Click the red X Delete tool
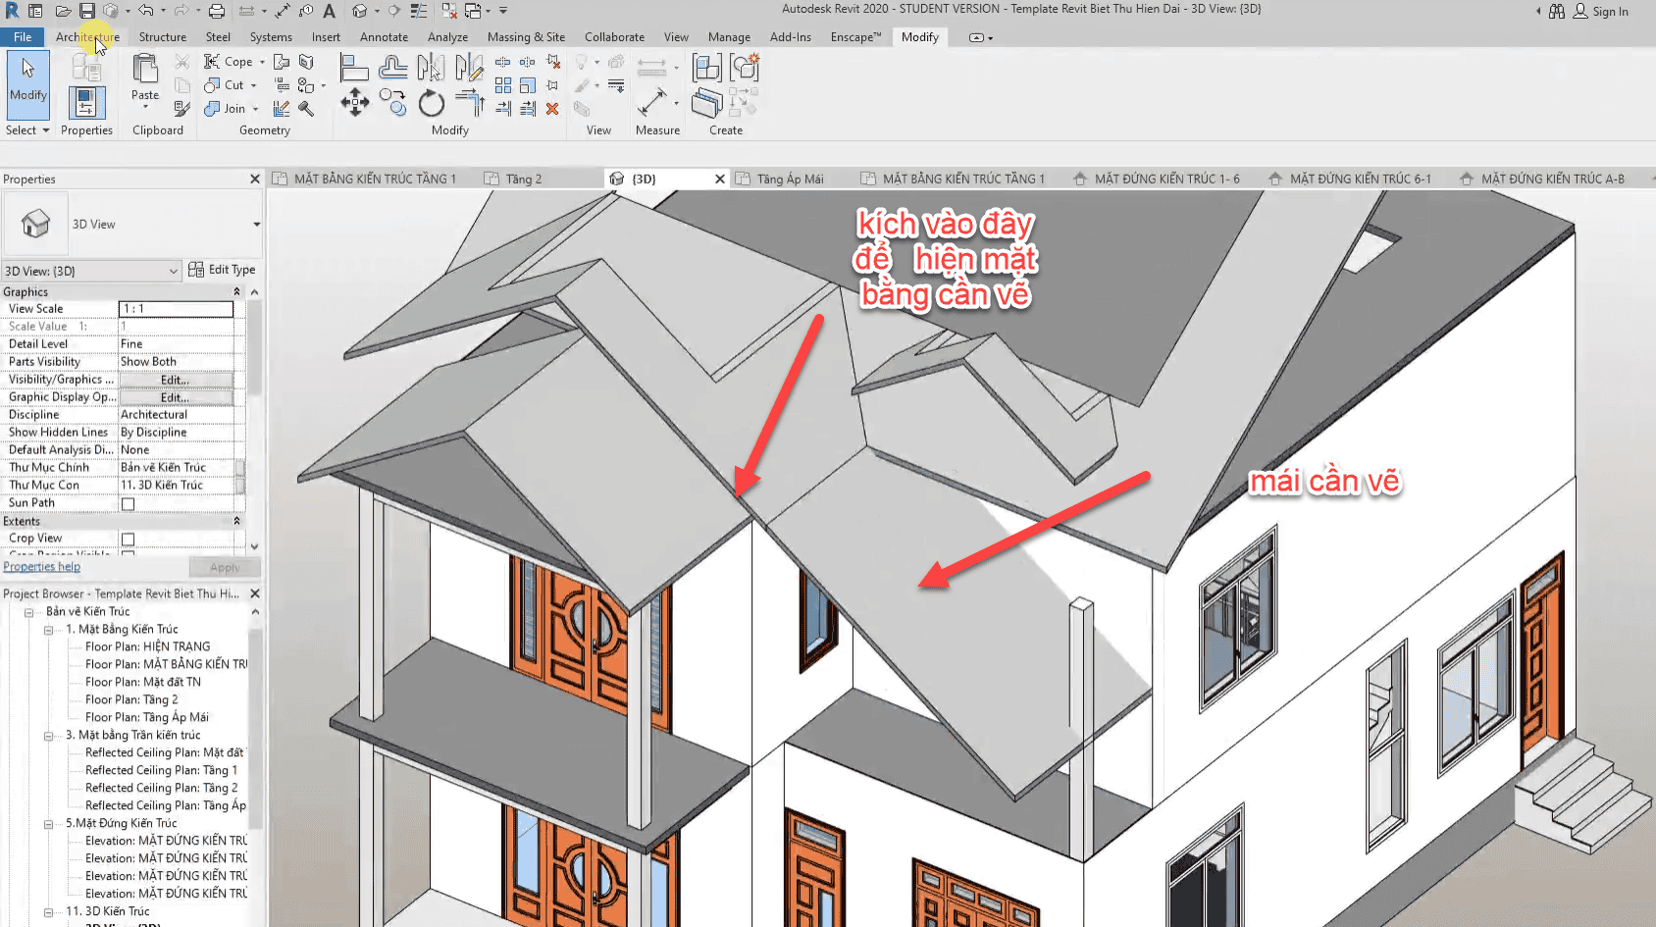This screenshot has height=927, width=1656. pyautogui.click(x=552, y=109)
